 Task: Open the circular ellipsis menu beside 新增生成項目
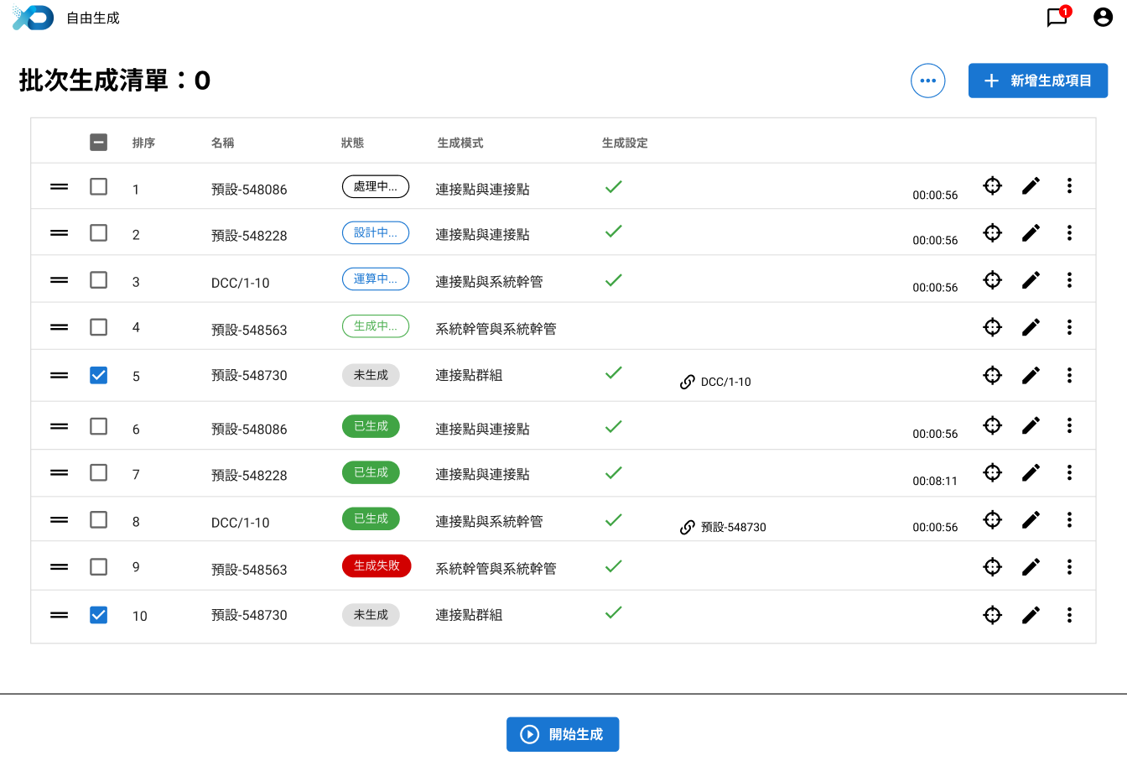(x=927, y=81)
